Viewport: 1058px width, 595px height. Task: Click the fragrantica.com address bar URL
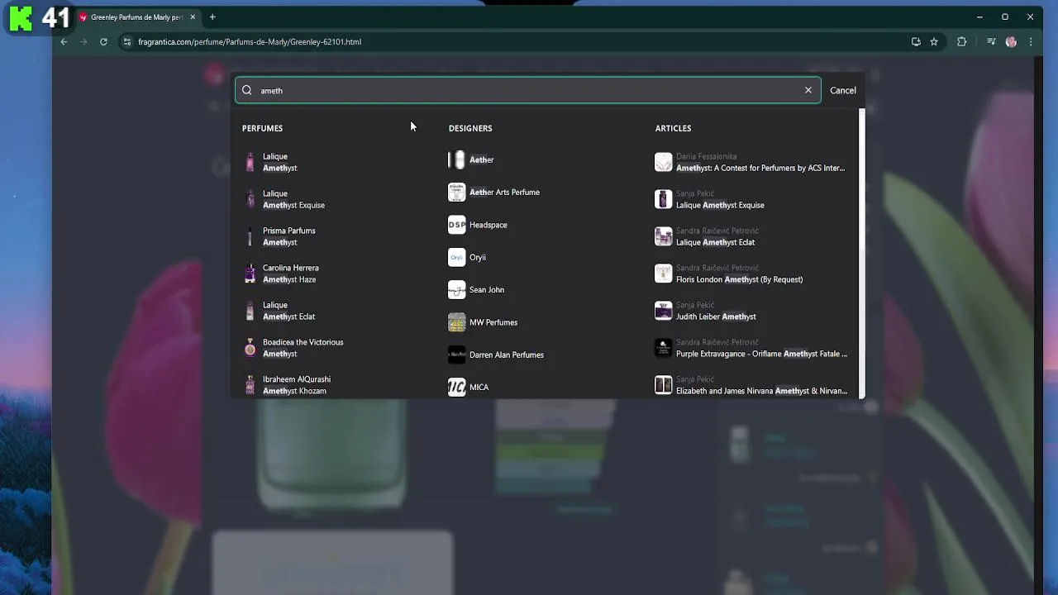[x=250, y=41]
